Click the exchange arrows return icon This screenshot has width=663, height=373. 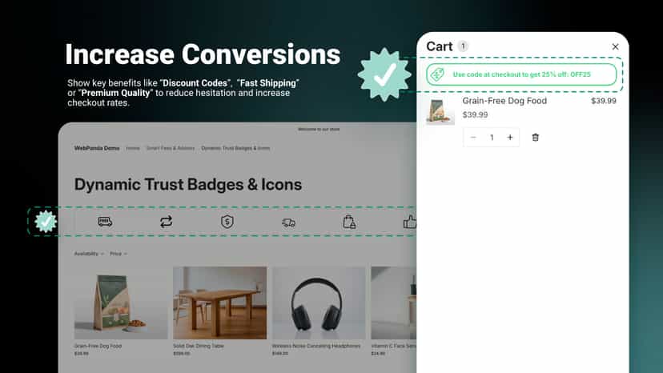tap(167, 222)
